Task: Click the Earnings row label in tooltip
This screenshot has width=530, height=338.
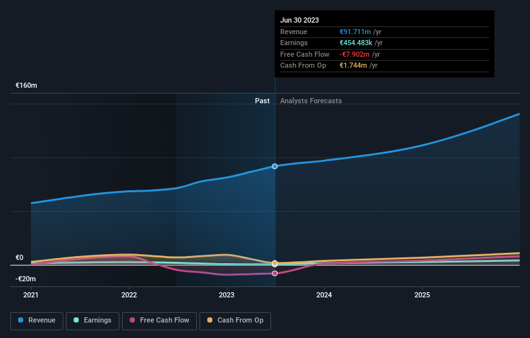Action: 294,43
